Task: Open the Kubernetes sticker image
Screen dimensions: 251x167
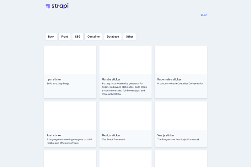Action: [181, 60]
